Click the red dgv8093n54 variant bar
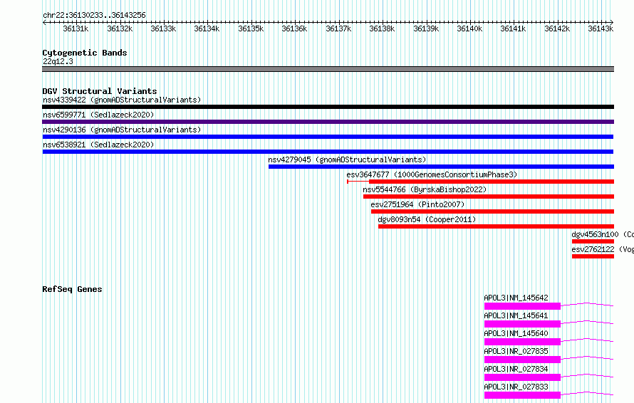The height and width of the screenshot is (403, 634). click(x=496, y=226)
